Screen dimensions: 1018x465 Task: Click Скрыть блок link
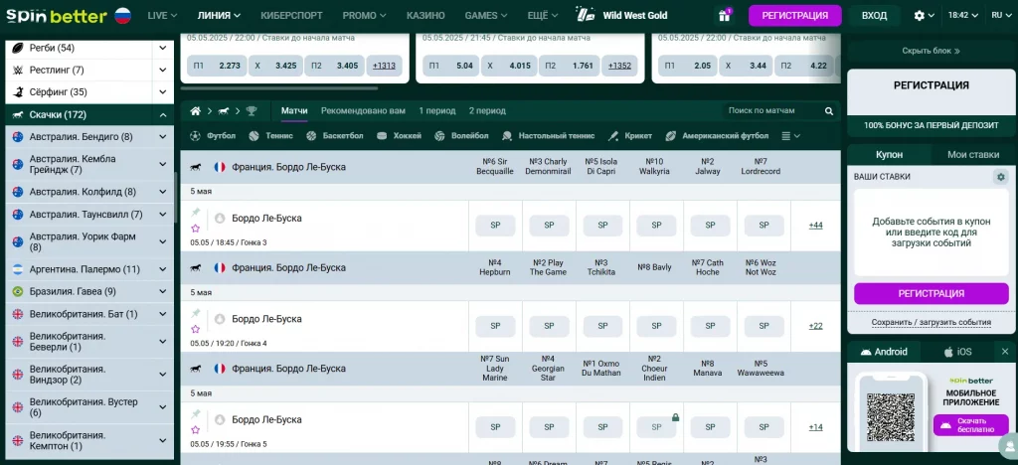click(931, 51)
